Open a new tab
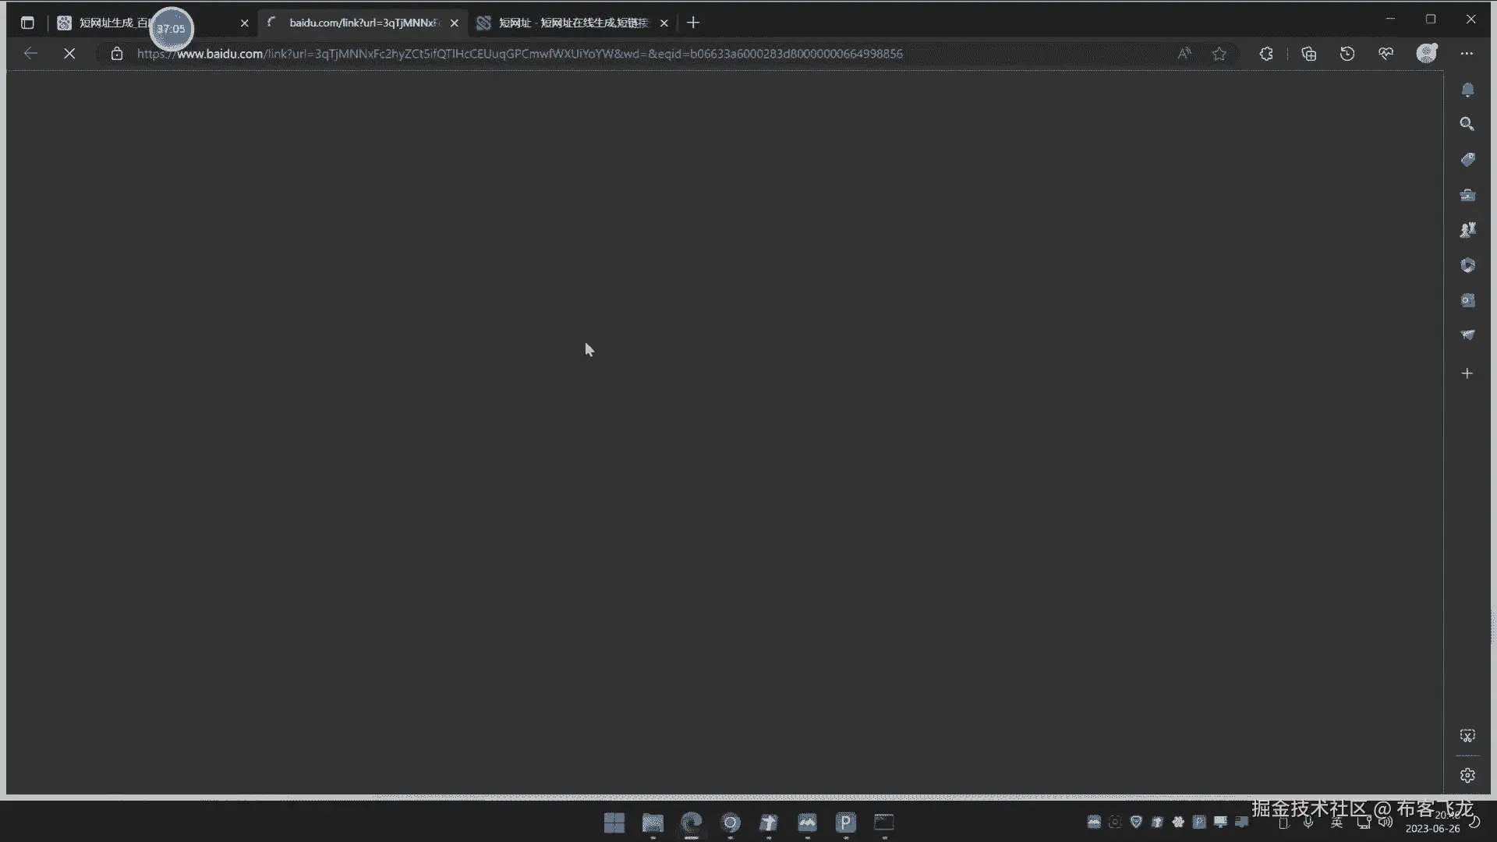Viewport: 1497px width, 842px height. point(693,23)
